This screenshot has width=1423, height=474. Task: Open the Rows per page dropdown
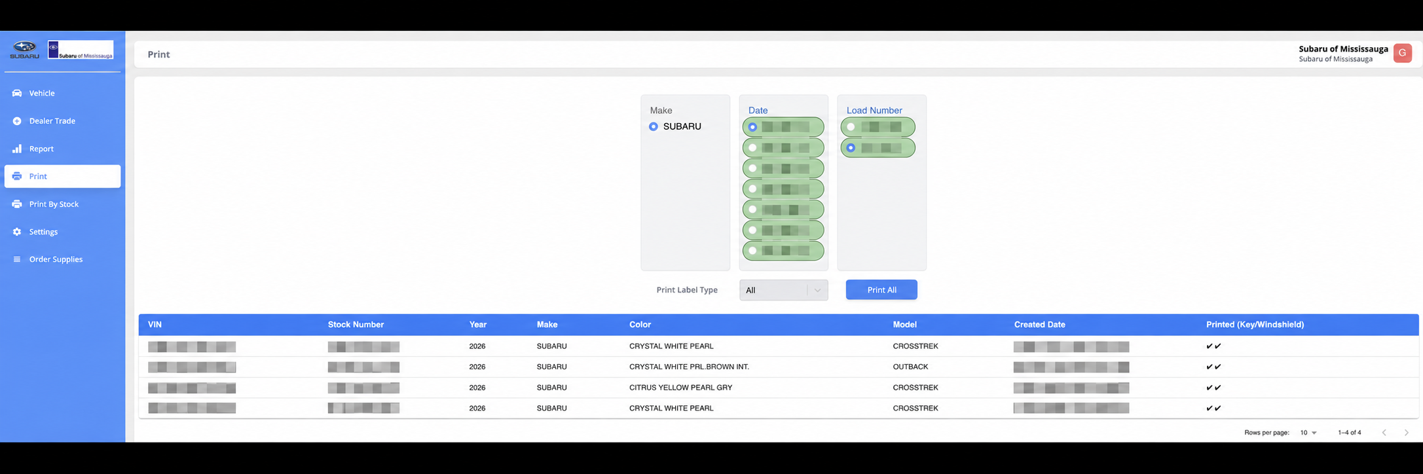[1308, 433]
